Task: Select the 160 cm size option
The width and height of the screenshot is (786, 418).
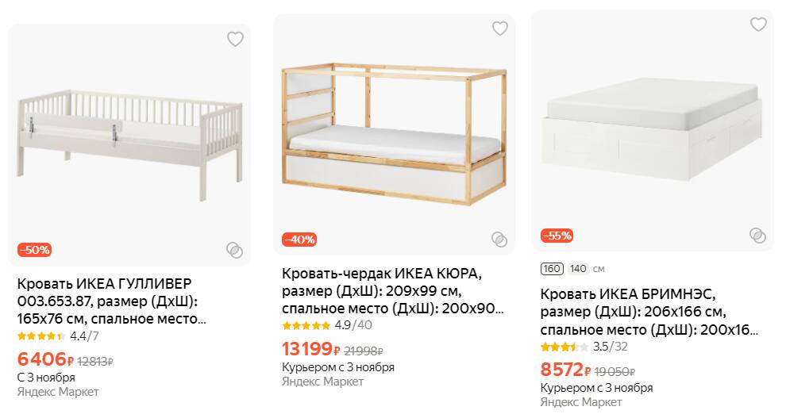Action: (x=551, y=269)
